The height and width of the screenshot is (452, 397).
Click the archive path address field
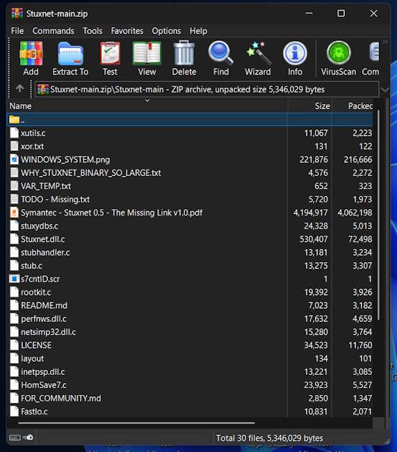pyautogui.click(x=206, y=90)
